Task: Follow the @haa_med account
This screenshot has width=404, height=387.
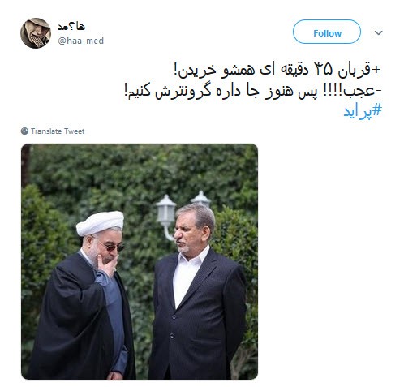Action: click(327, 32)
